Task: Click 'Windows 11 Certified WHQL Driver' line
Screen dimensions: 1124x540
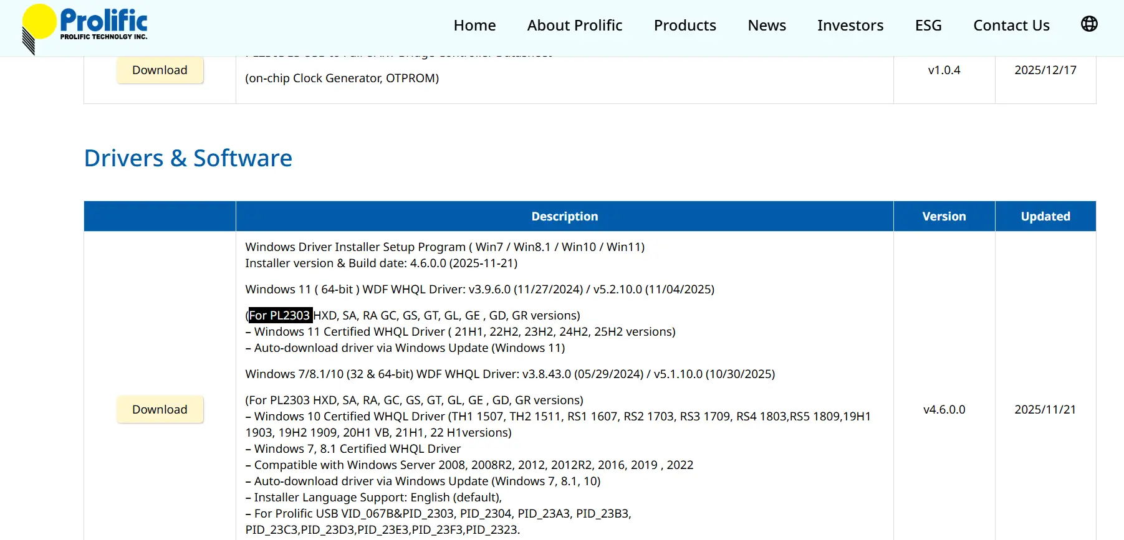Action: (460, 332)
